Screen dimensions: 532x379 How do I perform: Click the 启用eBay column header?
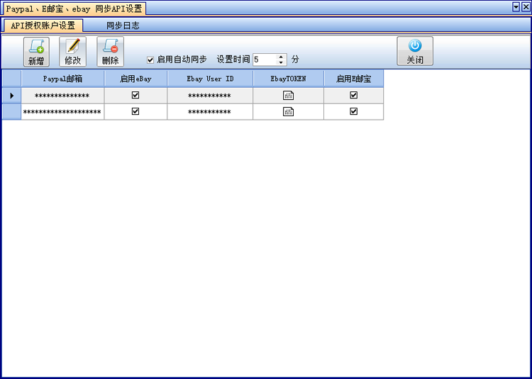click(x=135, y=79)
